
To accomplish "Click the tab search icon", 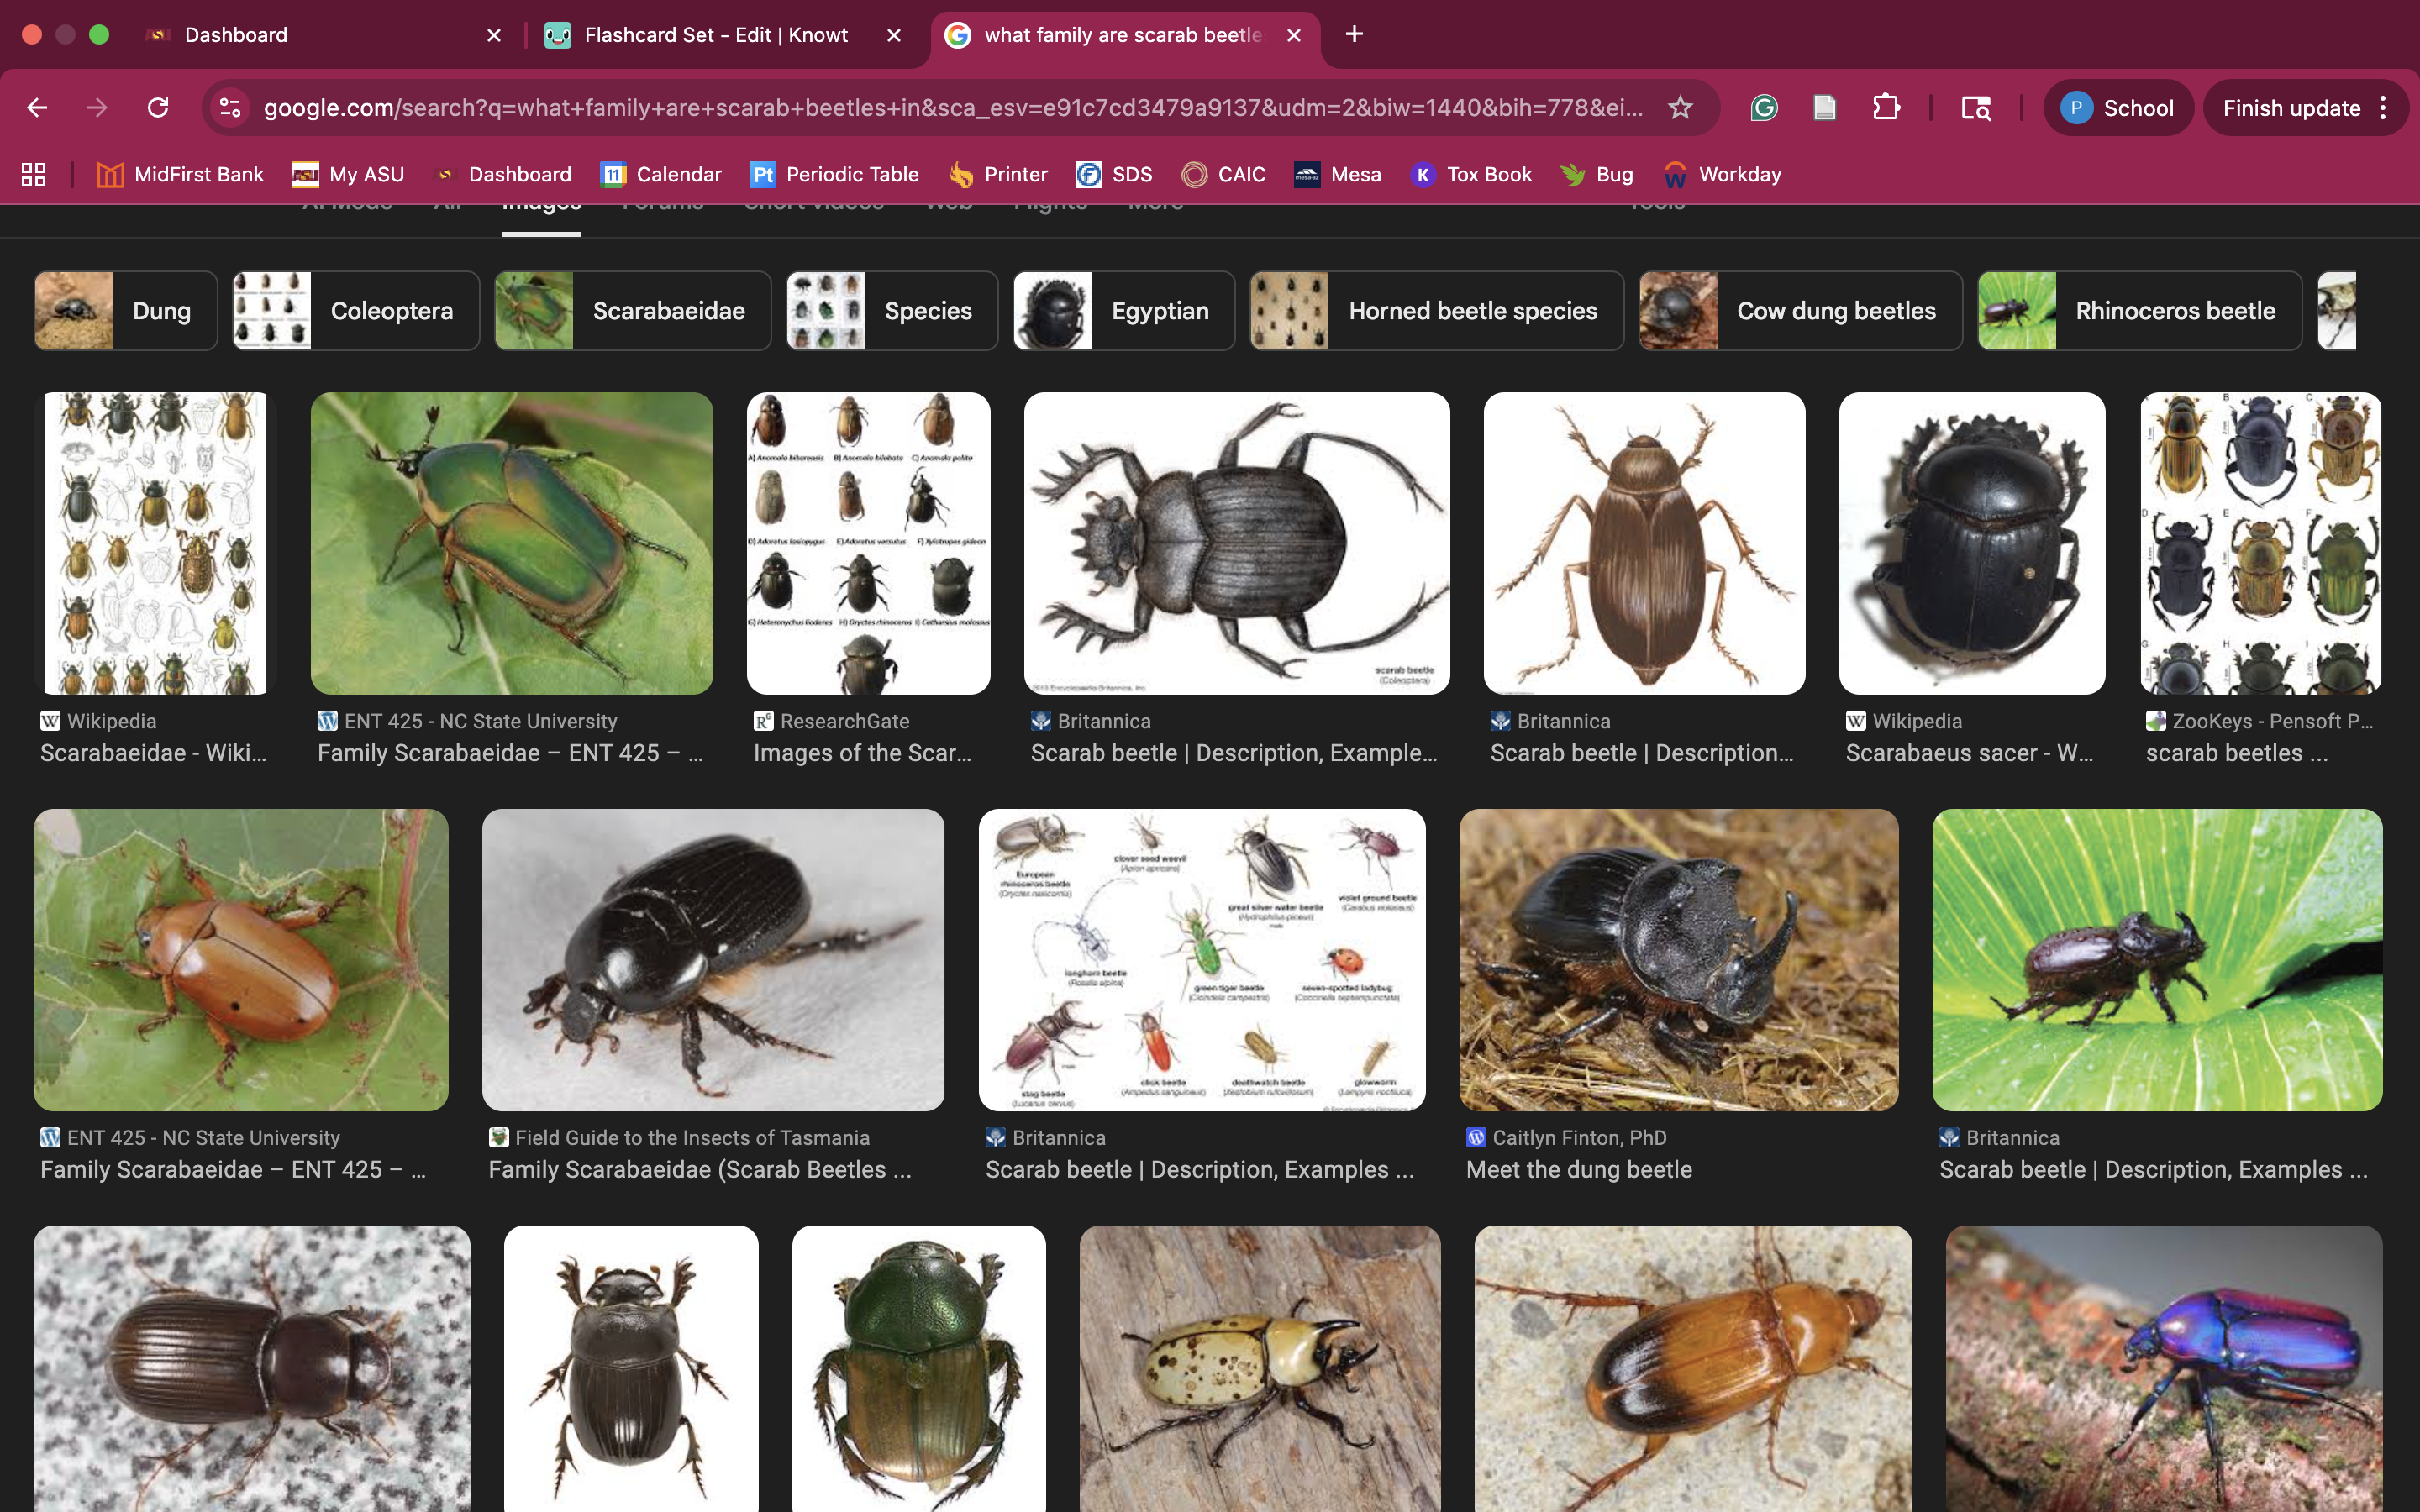I will (x=1975, y=107).
